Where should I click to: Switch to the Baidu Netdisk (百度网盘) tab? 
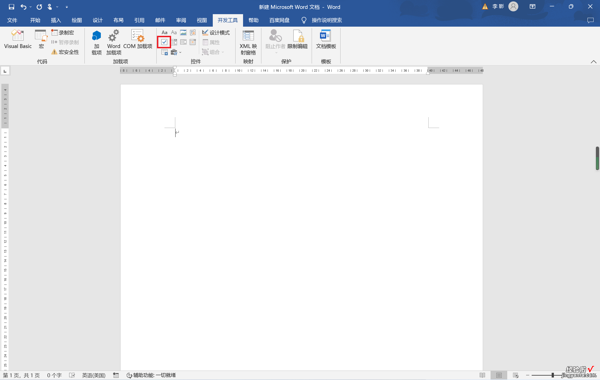pyautogui.click(x=279, y=20)
